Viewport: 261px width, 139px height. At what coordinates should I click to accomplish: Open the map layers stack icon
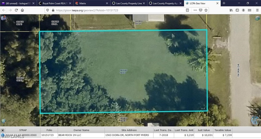tap(257, 18)
